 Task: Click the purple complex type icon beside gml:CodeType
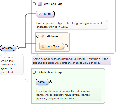coord(40,4)
